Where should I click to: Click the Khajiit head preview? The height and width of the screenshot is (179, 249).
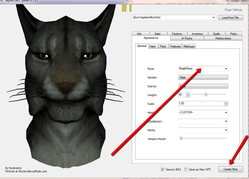pos(64,87)
